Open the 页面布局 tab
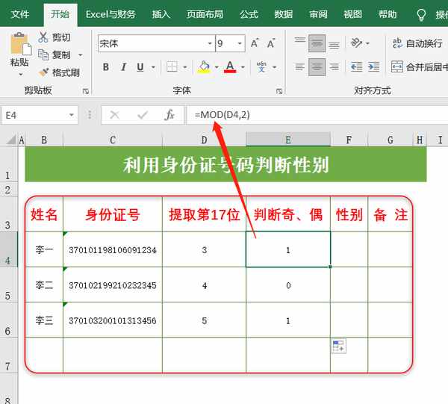Screen dimensions: 448x404 (205, 14)
